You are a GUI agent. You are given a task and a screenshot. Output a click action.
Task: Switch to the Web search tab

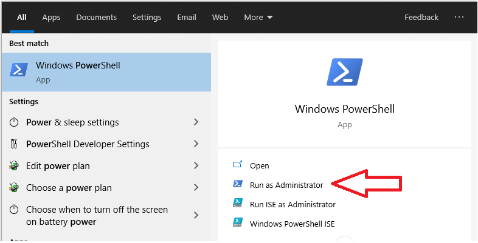click(220, 18)
